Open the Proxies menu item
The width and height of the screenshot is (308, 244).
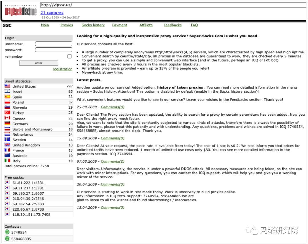tap(67, 25)
